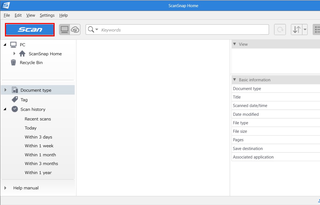Screen dimensions: 320x205
Task: Select Within 1 week
Action: [39, 146]
